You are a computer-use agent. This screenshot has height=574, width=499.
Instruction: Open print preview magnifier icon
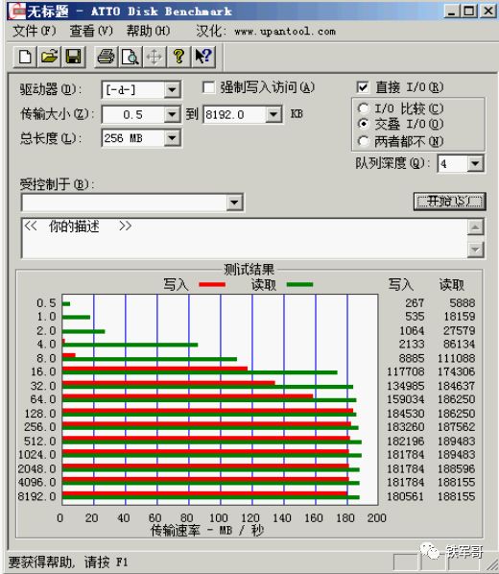coord(131,57)
